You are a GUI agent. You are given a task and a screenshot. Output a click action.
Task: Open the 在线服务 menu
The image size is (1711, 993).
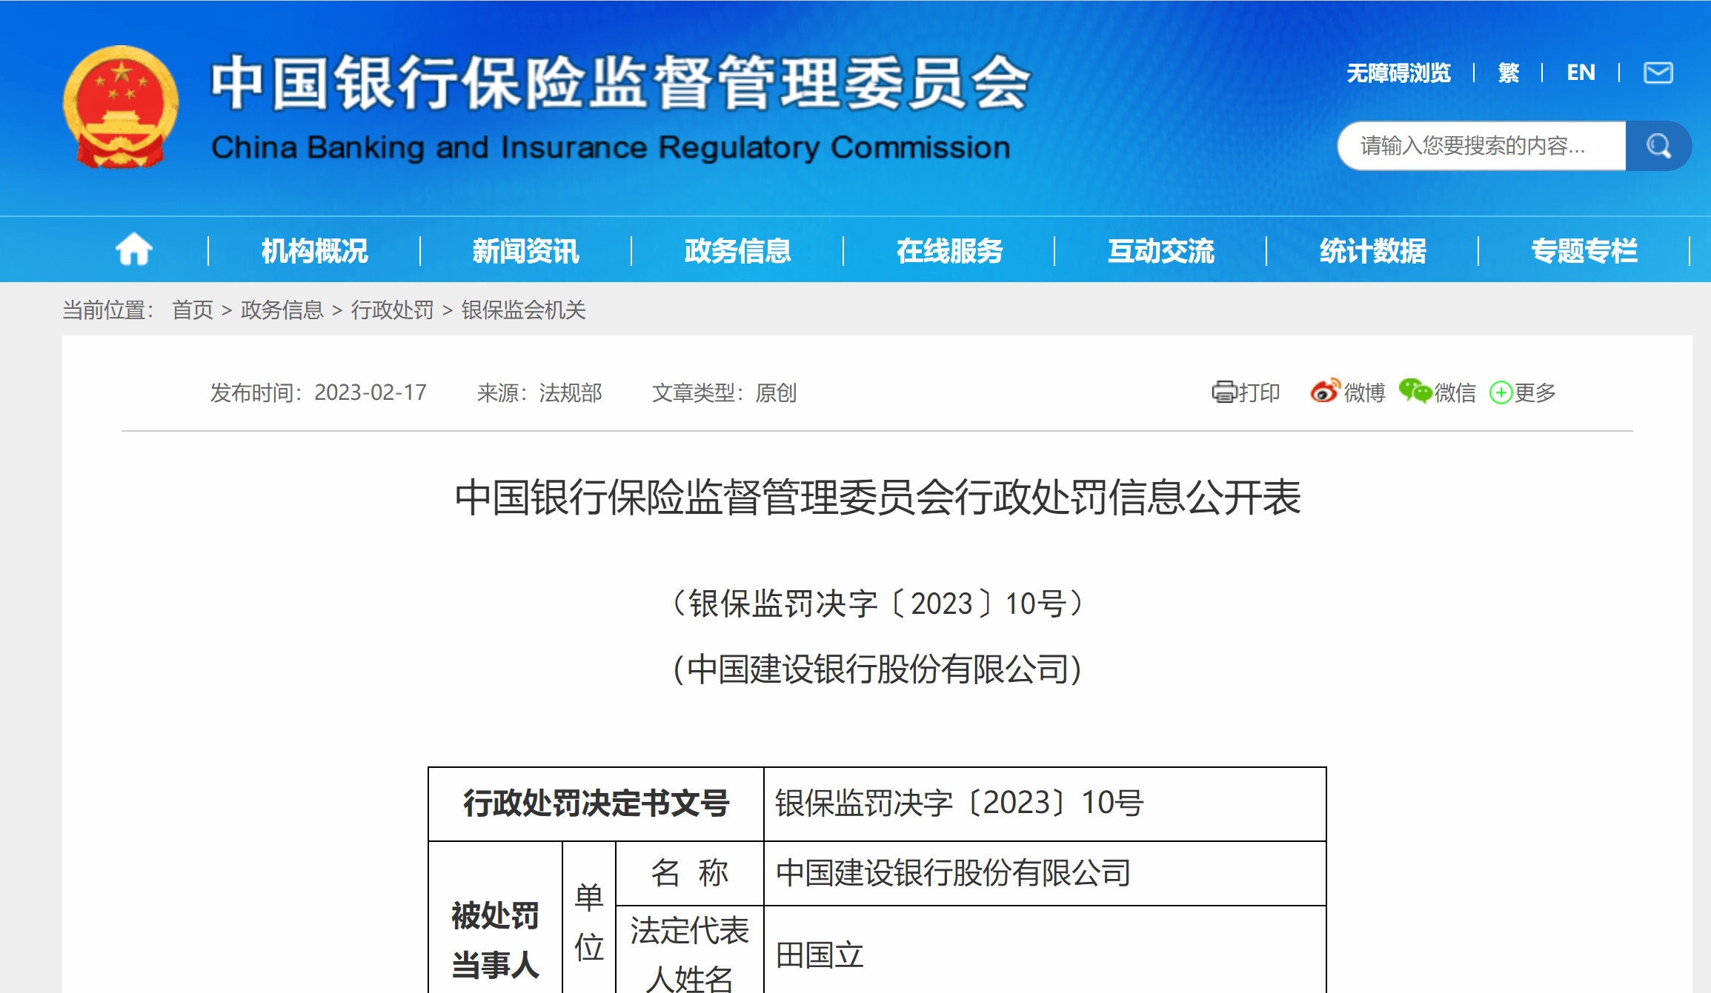[x=949, y=251]
